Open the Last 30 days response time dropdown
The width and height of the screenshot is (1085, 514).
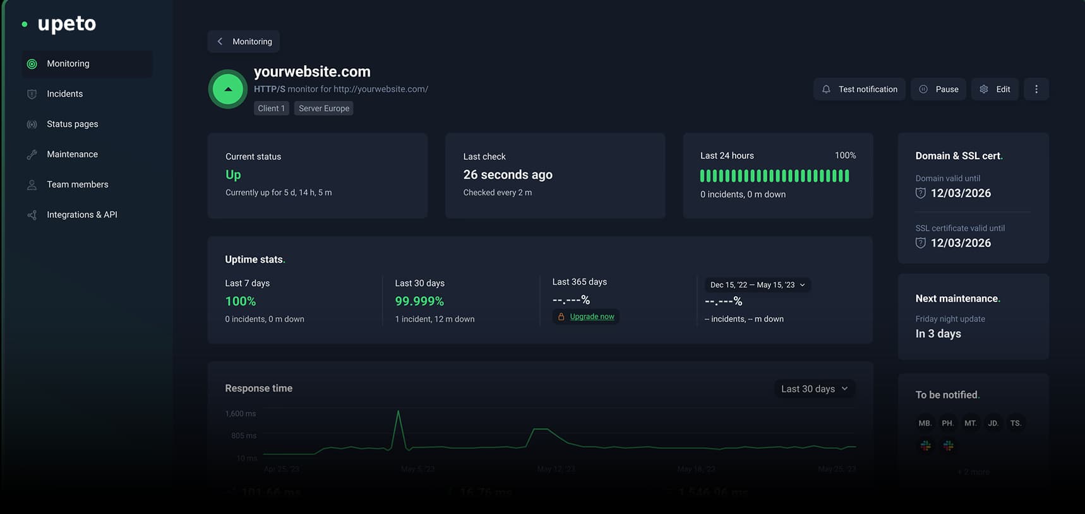point(815,389)
